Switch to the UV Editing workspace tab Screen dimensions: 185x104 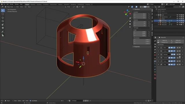point(46,5)
